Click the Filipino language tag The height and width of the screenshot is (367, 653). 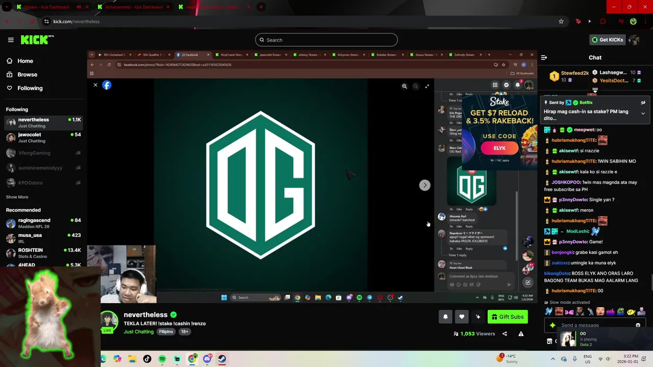point(166,332)
